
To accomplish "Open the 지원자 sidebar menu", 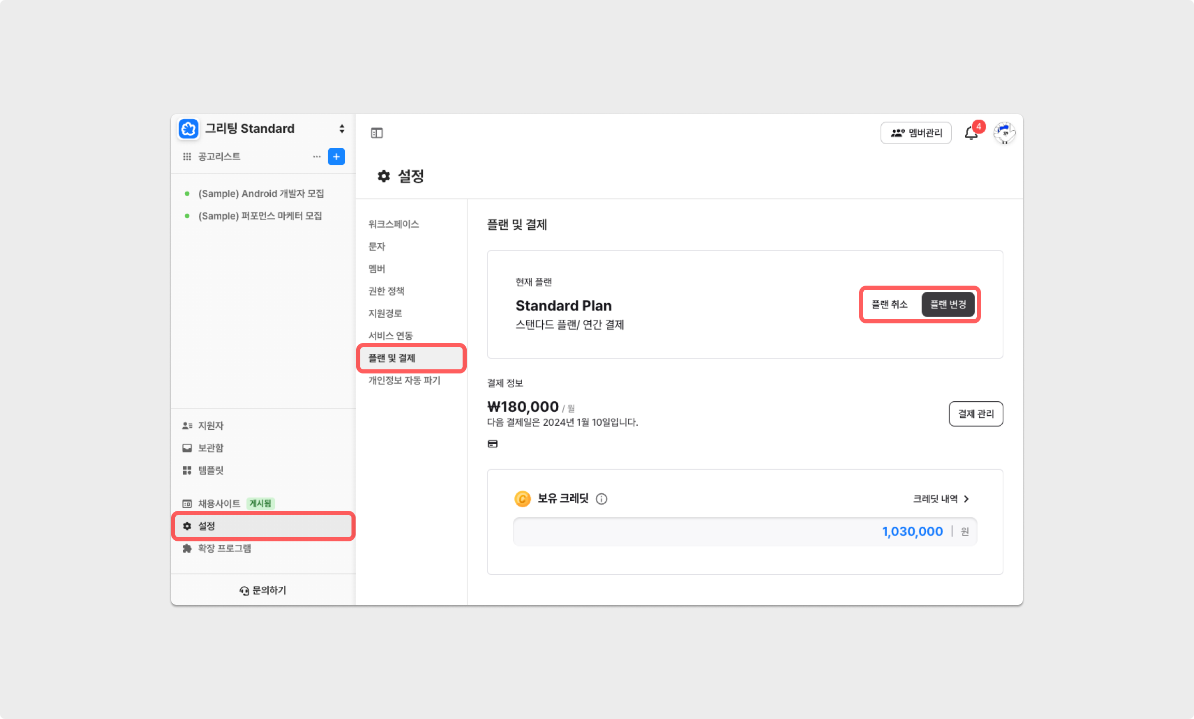I will [x=211, y=426].
